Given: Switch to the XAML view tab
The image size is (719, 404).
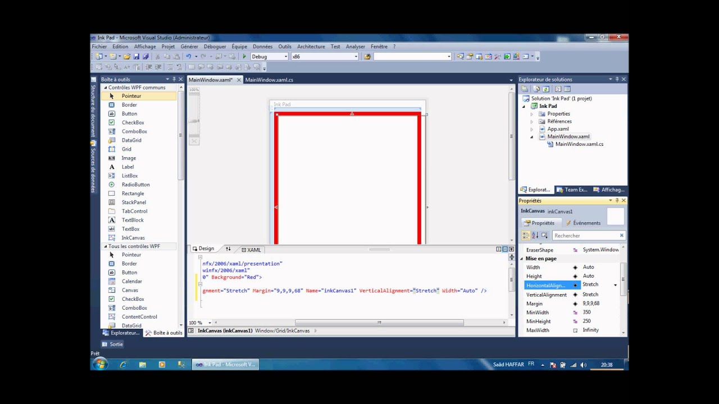Looking at the screenshot, I should coord(251,250).
